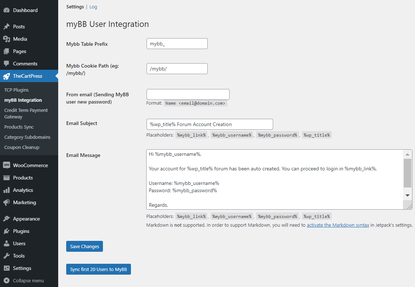The height and width of the screenshot is (287, 415).
Task: Click the Email Subject input field
Action: click(210, 124)
